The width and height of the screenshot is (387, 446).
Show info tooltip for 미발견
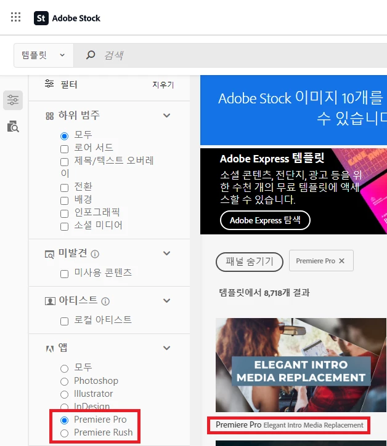pos(95,253)
